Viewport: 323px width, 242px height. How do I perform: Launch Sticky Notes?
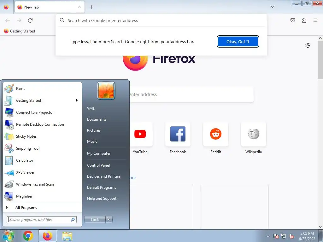pyautogui.click(x=42, y=136)
